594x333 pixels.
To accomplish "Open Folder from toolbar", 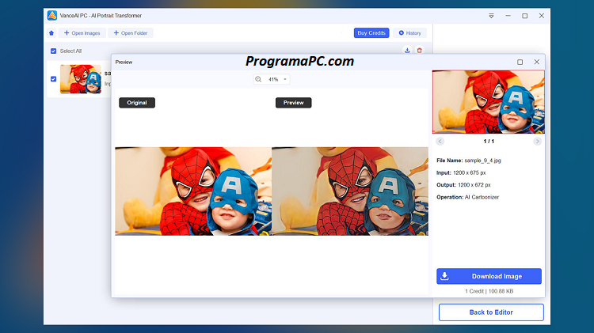I will point(131,33).
